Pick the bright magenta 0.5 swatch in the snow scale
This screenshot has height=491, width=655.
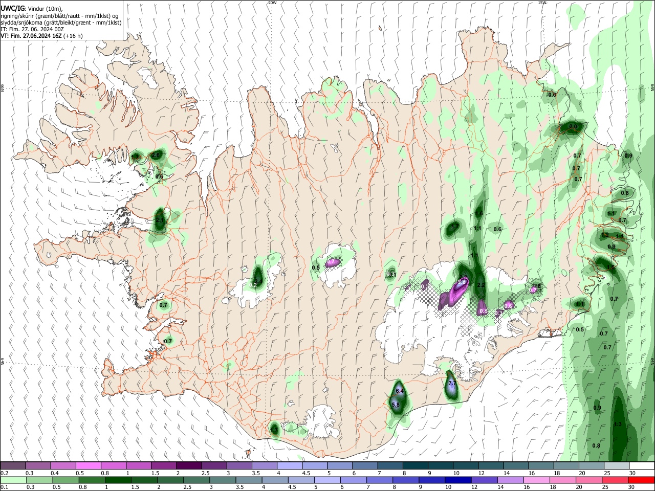[x=89, y=466]
